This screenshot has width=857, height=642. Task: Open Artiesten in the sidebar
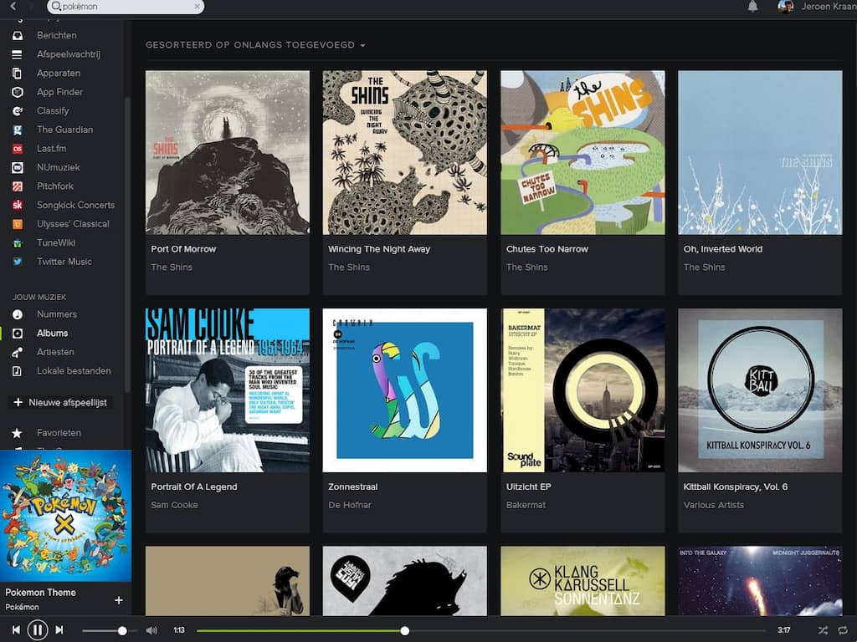point(55,352)
